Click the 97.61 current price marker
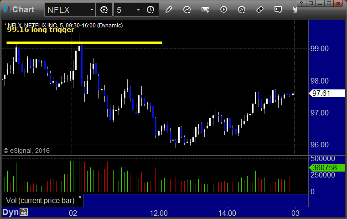Image resolution: width=347 pixels, height=219 pixels. pyautogui.click(x=327, y=93)
